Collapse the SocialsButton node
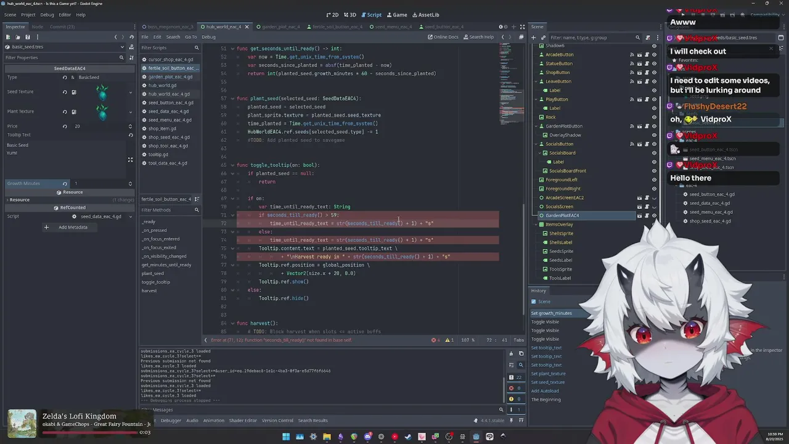Screen dimensions: 789x444 click(536, 144)
